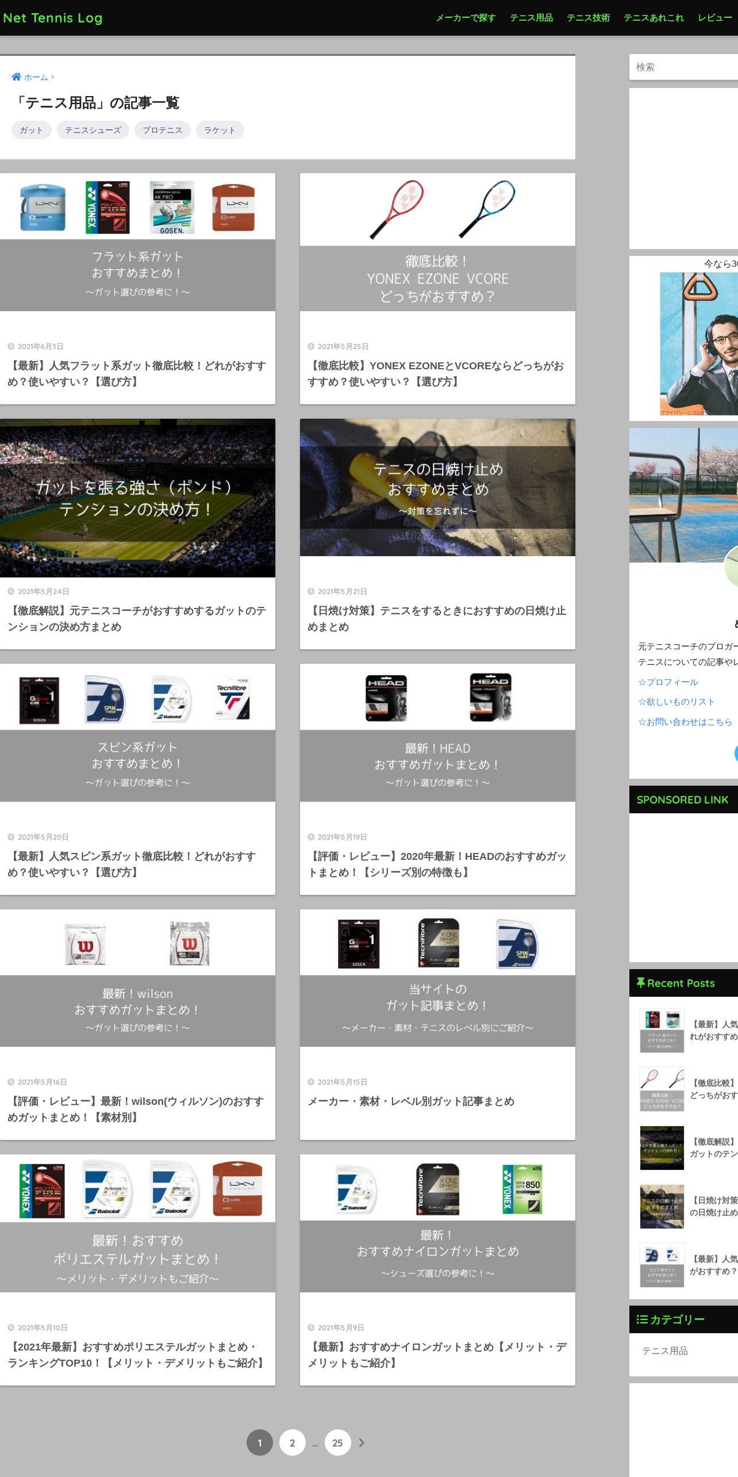Open the 人気スピン系ガット徹底比較 article title
The height and width of the screenshot is (1477, 738).
(132, 864)
